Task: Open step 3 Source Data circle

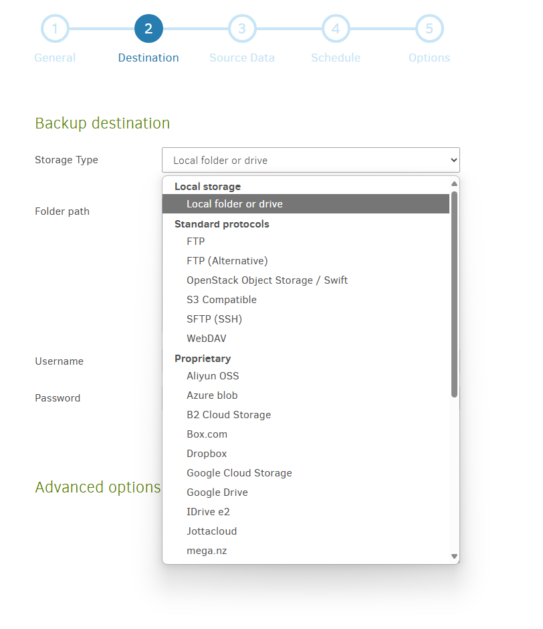Action: click(242, 29)
